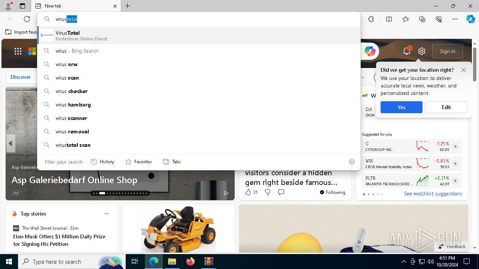Click the Windows taskbar search box

click(x=71, y=262)
